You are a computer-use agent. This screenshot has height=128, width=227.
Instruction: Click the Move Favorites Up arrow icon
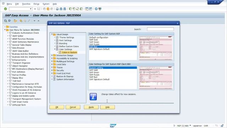(38, 21)
